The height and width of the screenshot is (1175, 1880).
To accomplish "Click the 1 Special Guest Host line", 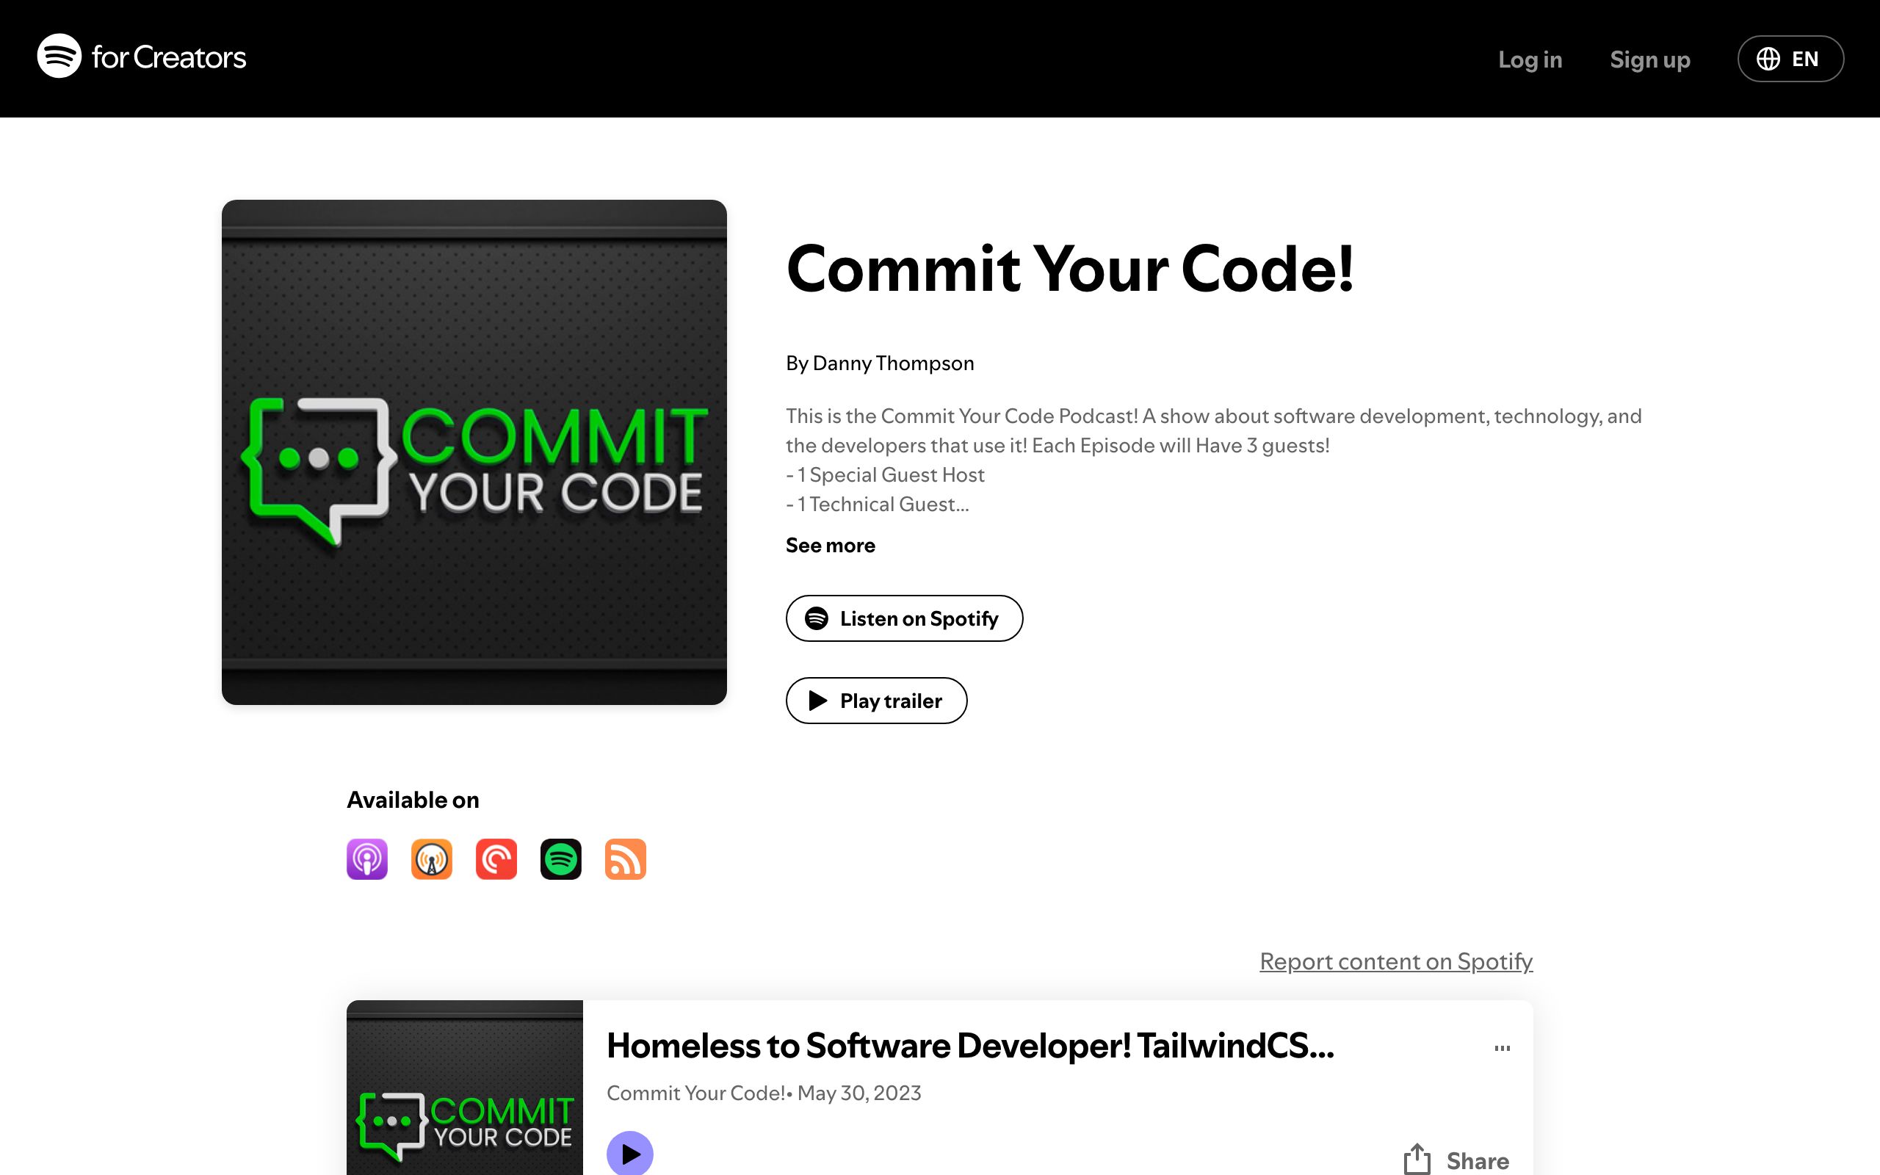I will click(x=885, y=474).
